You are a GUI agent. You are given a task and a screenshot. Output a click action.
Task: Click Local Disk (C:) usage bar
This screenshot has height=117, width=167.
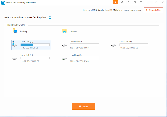click(x=35, y=45)
